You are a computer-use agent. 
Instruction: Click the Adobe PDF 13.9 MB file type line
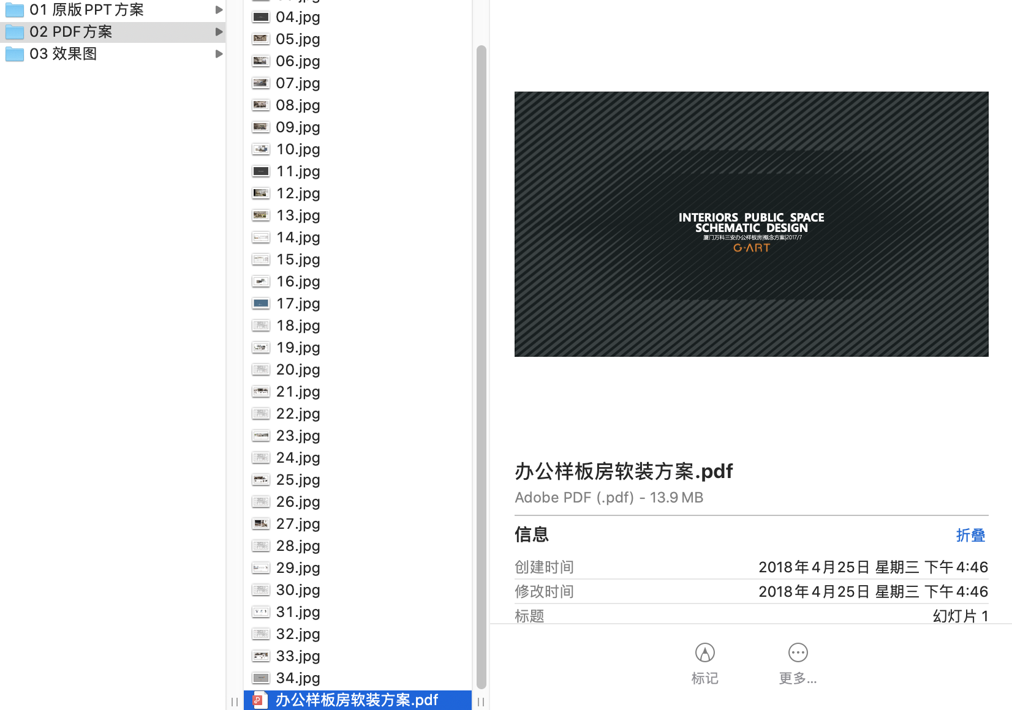tap(609, 498)
